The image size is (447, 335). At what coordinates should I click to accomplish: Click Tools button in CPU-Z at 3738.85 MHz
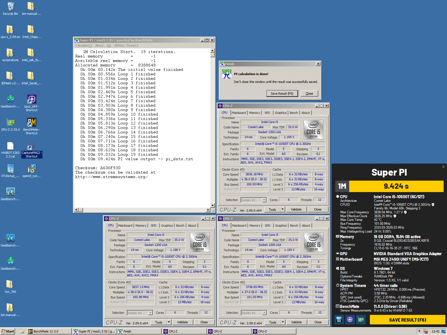tap(273, 322)
